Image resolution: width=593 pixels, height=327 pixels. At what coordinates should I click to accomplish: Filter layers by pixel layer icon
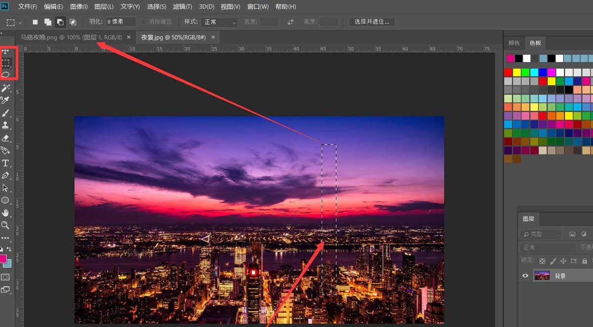point(572,234)
